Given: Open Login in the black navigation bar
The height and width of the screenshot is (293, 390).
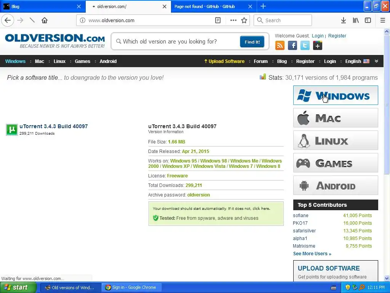Looking at the screenshot, I should [330, 61].
